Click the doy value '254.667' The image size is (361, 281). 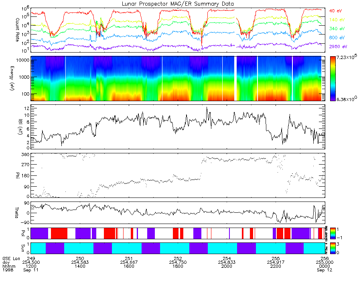pyautogui.click(x=129, y=263)
